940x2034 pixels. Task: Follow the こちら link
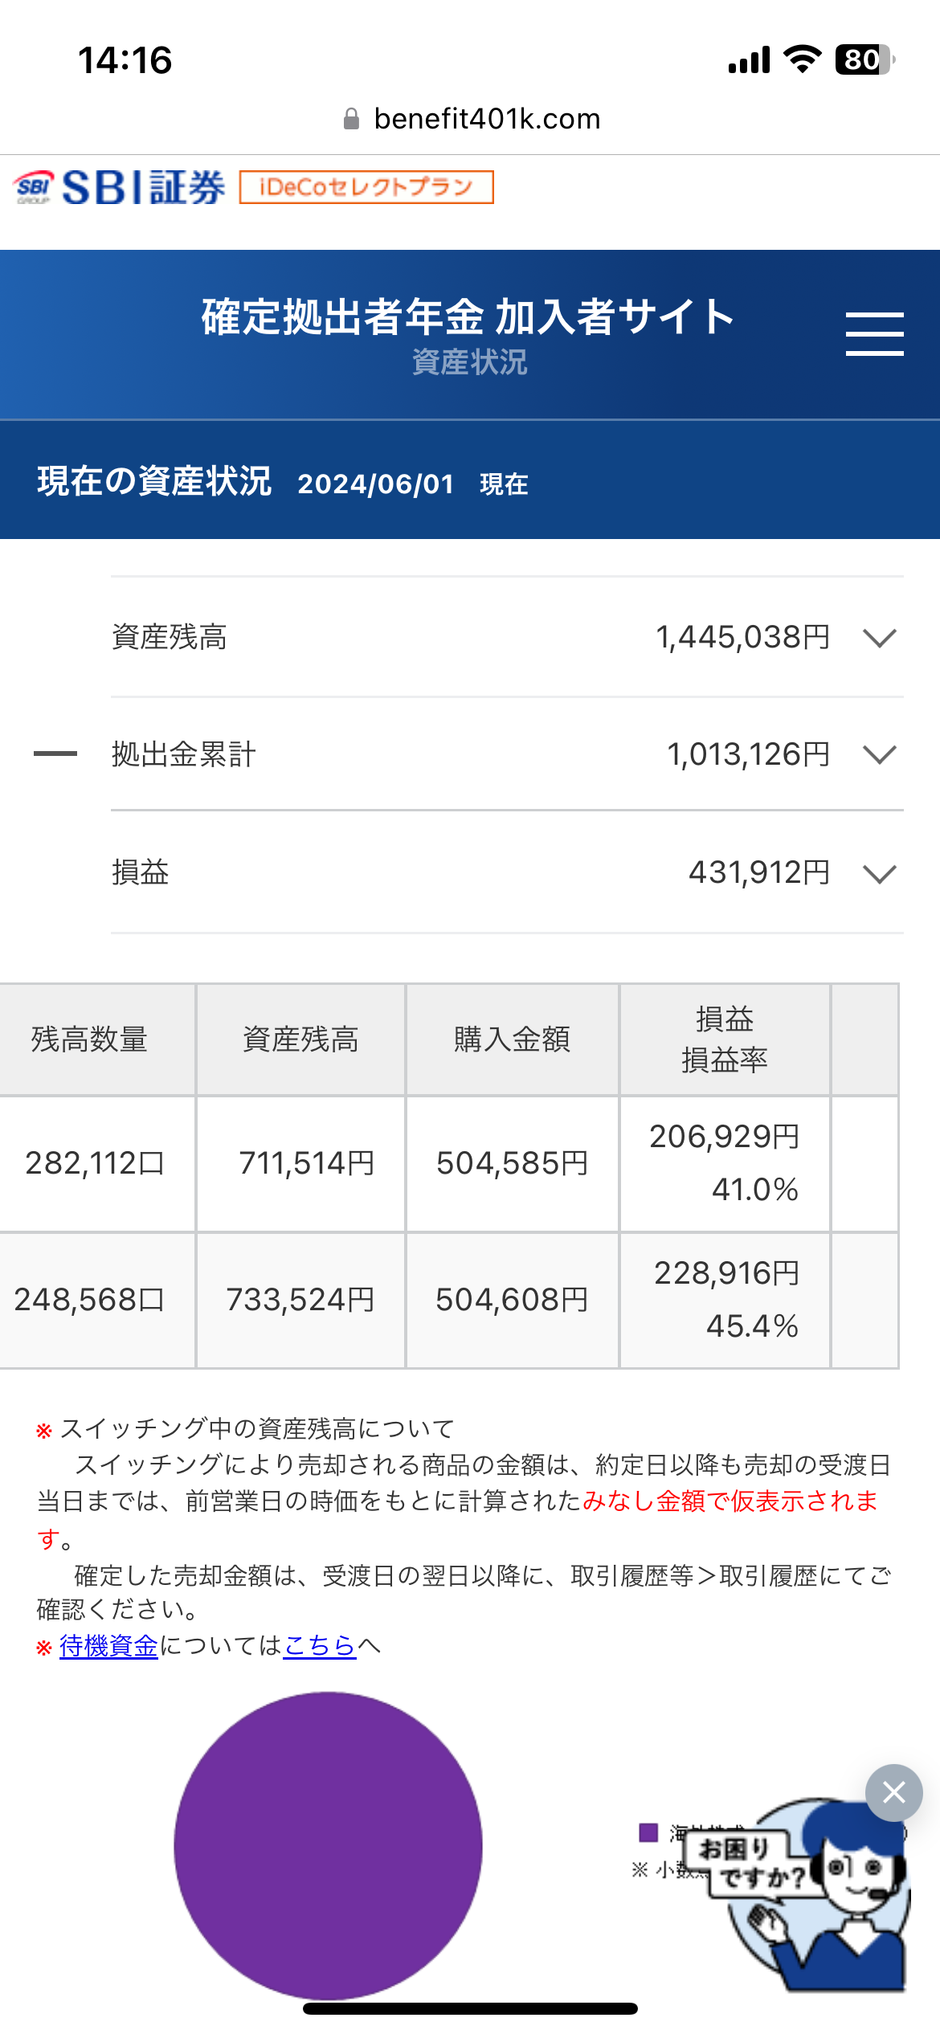(320, 1646)
